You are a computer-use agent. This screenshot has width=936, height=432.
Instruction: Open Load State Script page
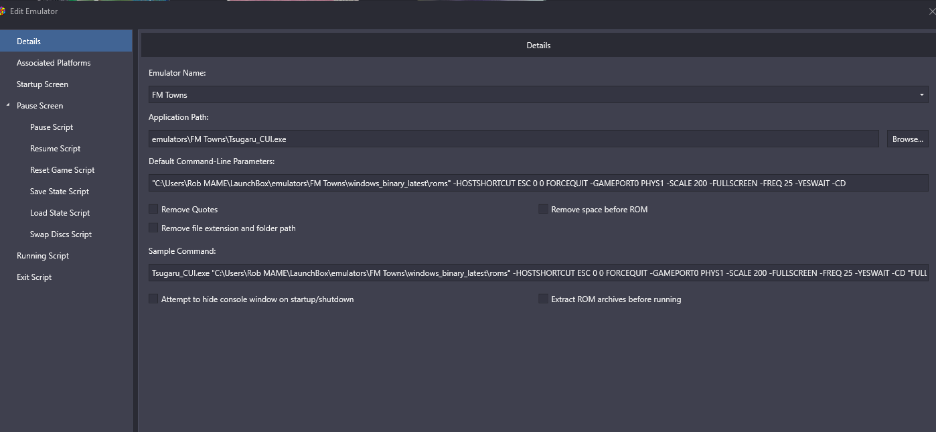point(60,212)
